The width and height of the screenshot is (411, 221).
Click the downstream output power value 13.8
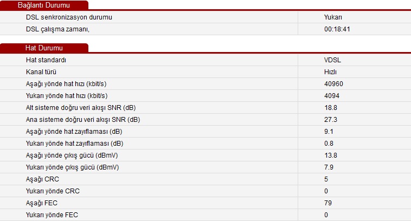tap(331, 155)
